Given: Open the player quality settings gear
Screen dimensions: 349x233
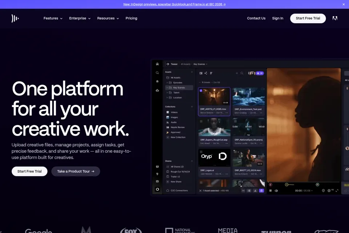Looking at the screenshot, I should coord(329,191).
